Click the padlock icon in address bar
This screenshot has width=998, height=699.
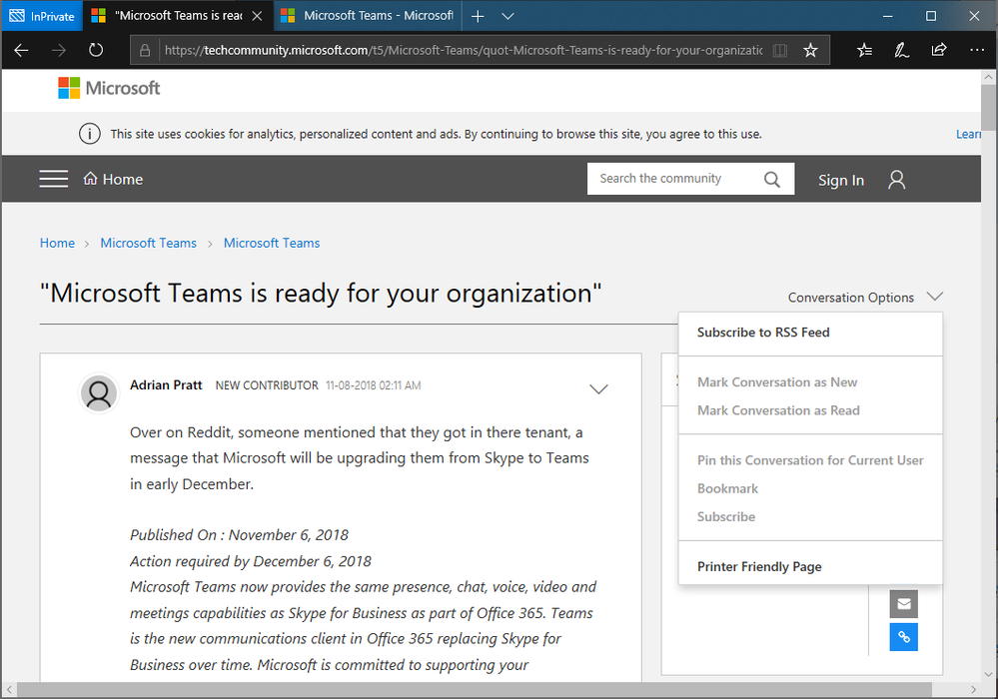pos(145,50)
